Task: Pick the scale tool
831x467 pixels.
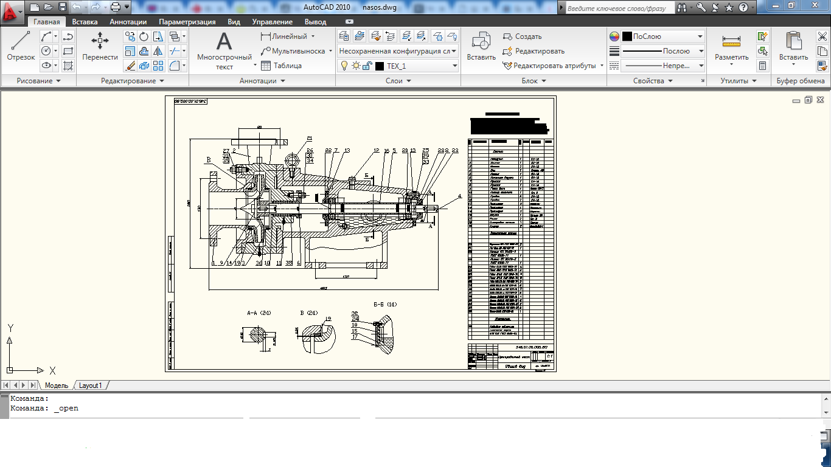Action: [x=130, y=51]
